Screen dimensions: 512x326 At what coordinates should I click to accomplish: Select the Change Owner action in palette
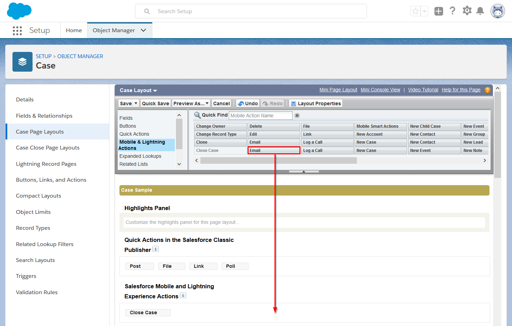(221, 126)
